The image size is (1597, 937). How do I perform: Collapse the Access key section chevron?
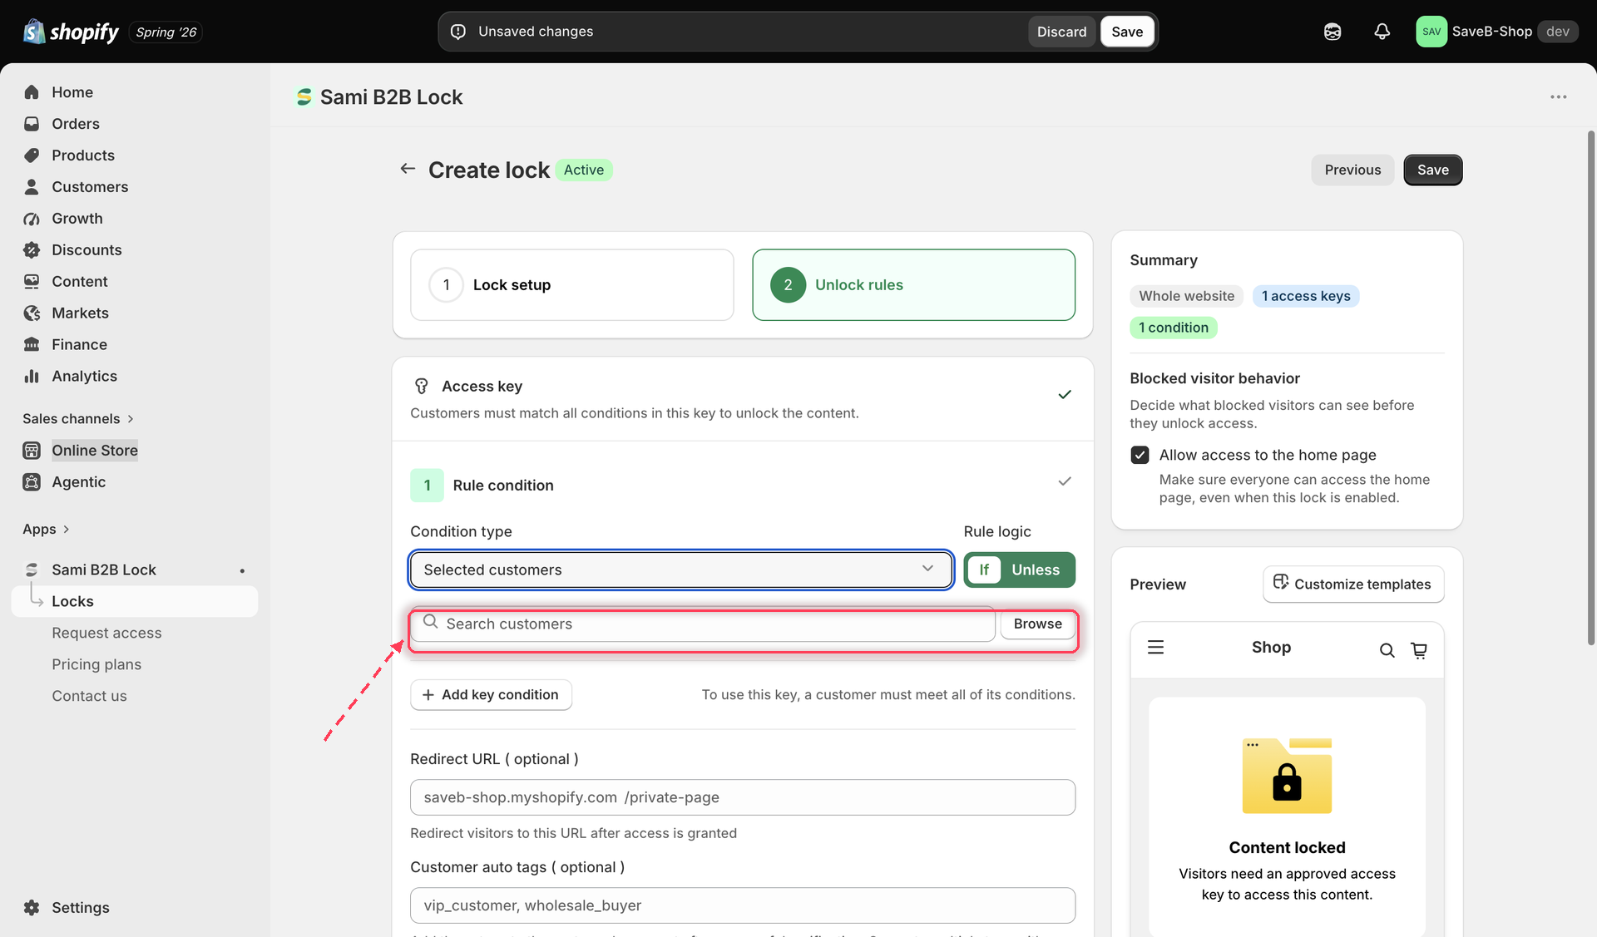pos(1065,395)
